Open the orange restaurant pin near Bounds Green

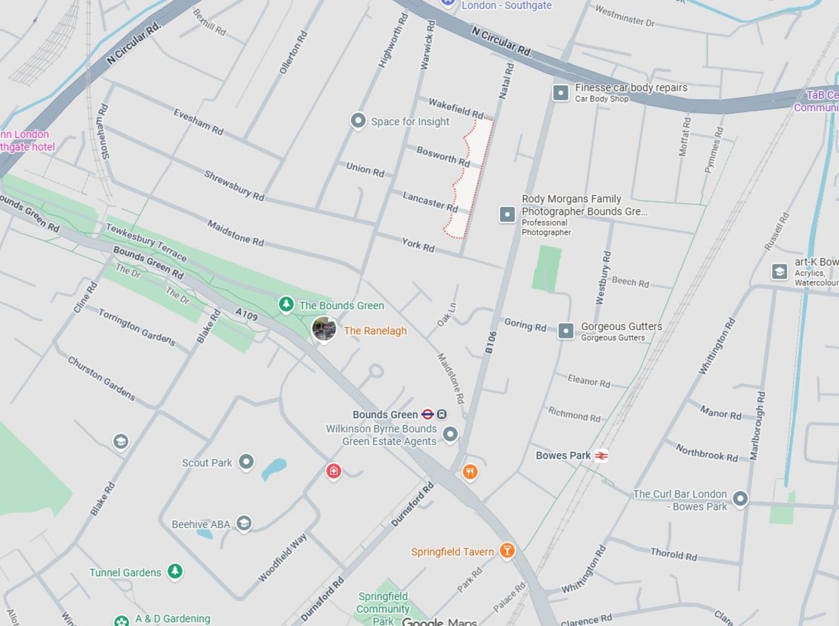pyautogui.click(x=470, y=473)
